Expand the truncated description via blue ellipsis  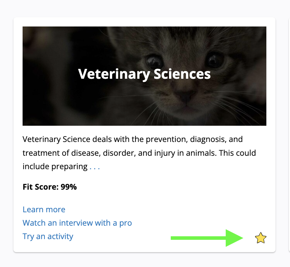[95, 167]
